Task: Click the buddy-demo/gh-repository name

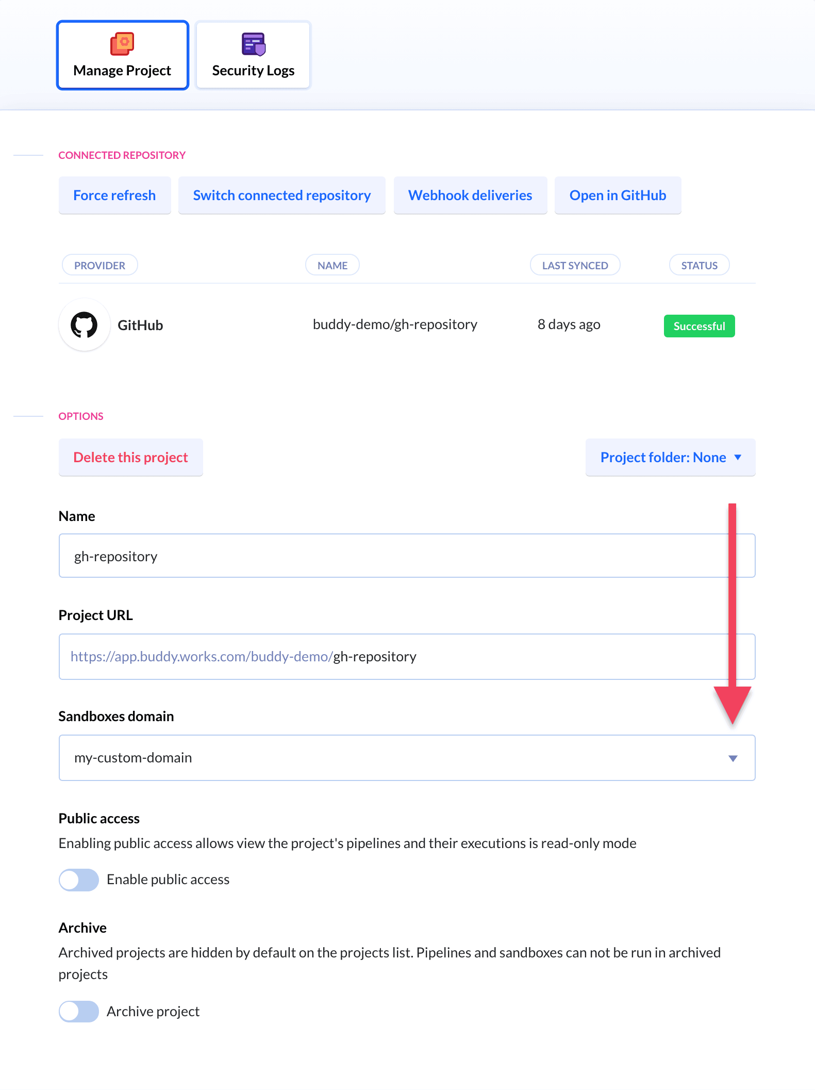Action: tap(395, 324)
